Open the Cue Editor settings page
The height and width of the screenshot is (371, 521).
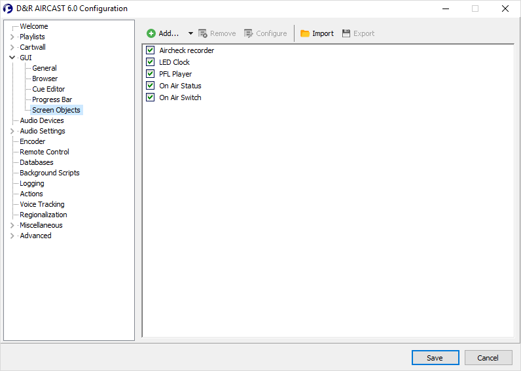(x=48, y=89)
